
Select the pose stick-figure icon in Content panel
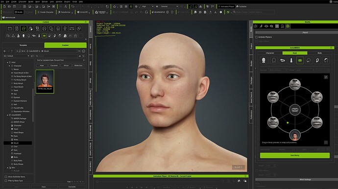pyautogui.click(x=65, y=28)
